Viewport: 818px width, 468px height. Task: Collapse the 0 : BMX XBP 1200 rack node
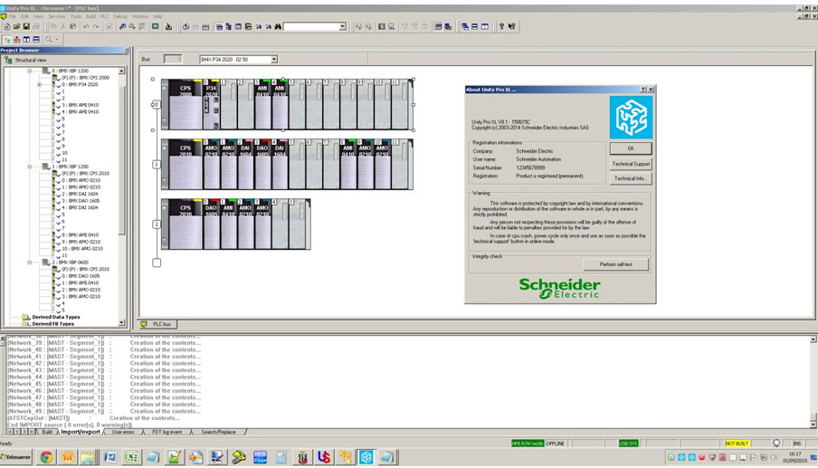click(30, 71)
